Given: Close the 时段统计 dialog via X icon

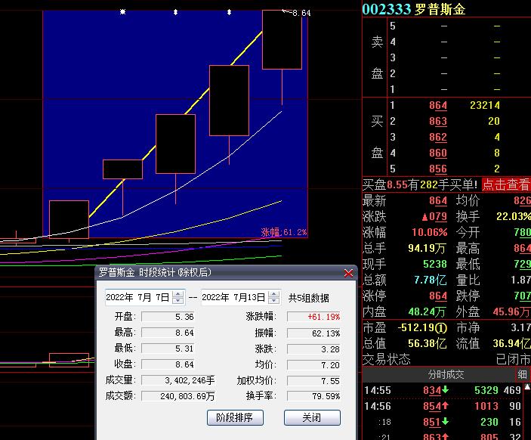Looking at the screenshot, I should point(348,273).
